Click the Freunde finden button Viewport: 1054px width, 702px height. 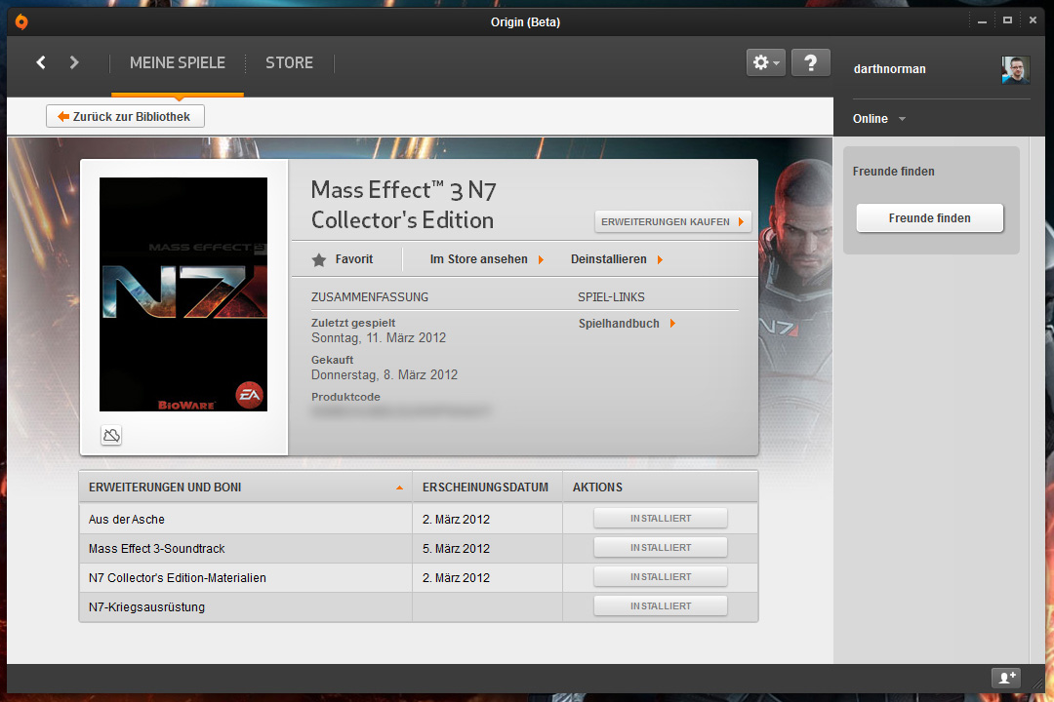point(930,218)
